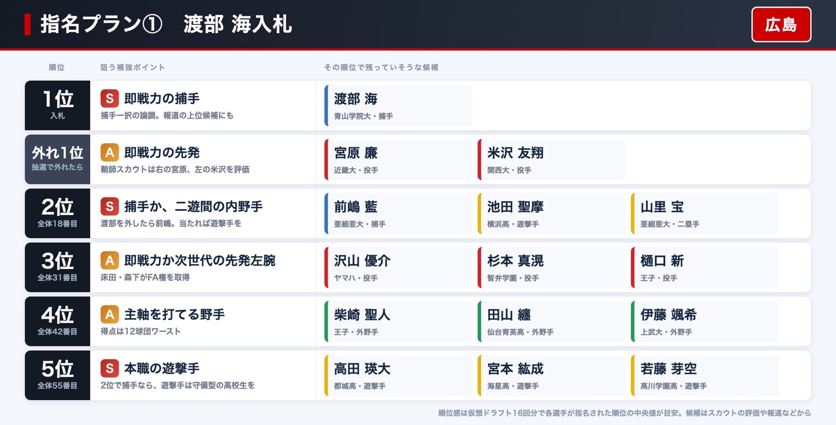
Task: Click the A badge beside 主軸を打てる野手
Action: 110,315
